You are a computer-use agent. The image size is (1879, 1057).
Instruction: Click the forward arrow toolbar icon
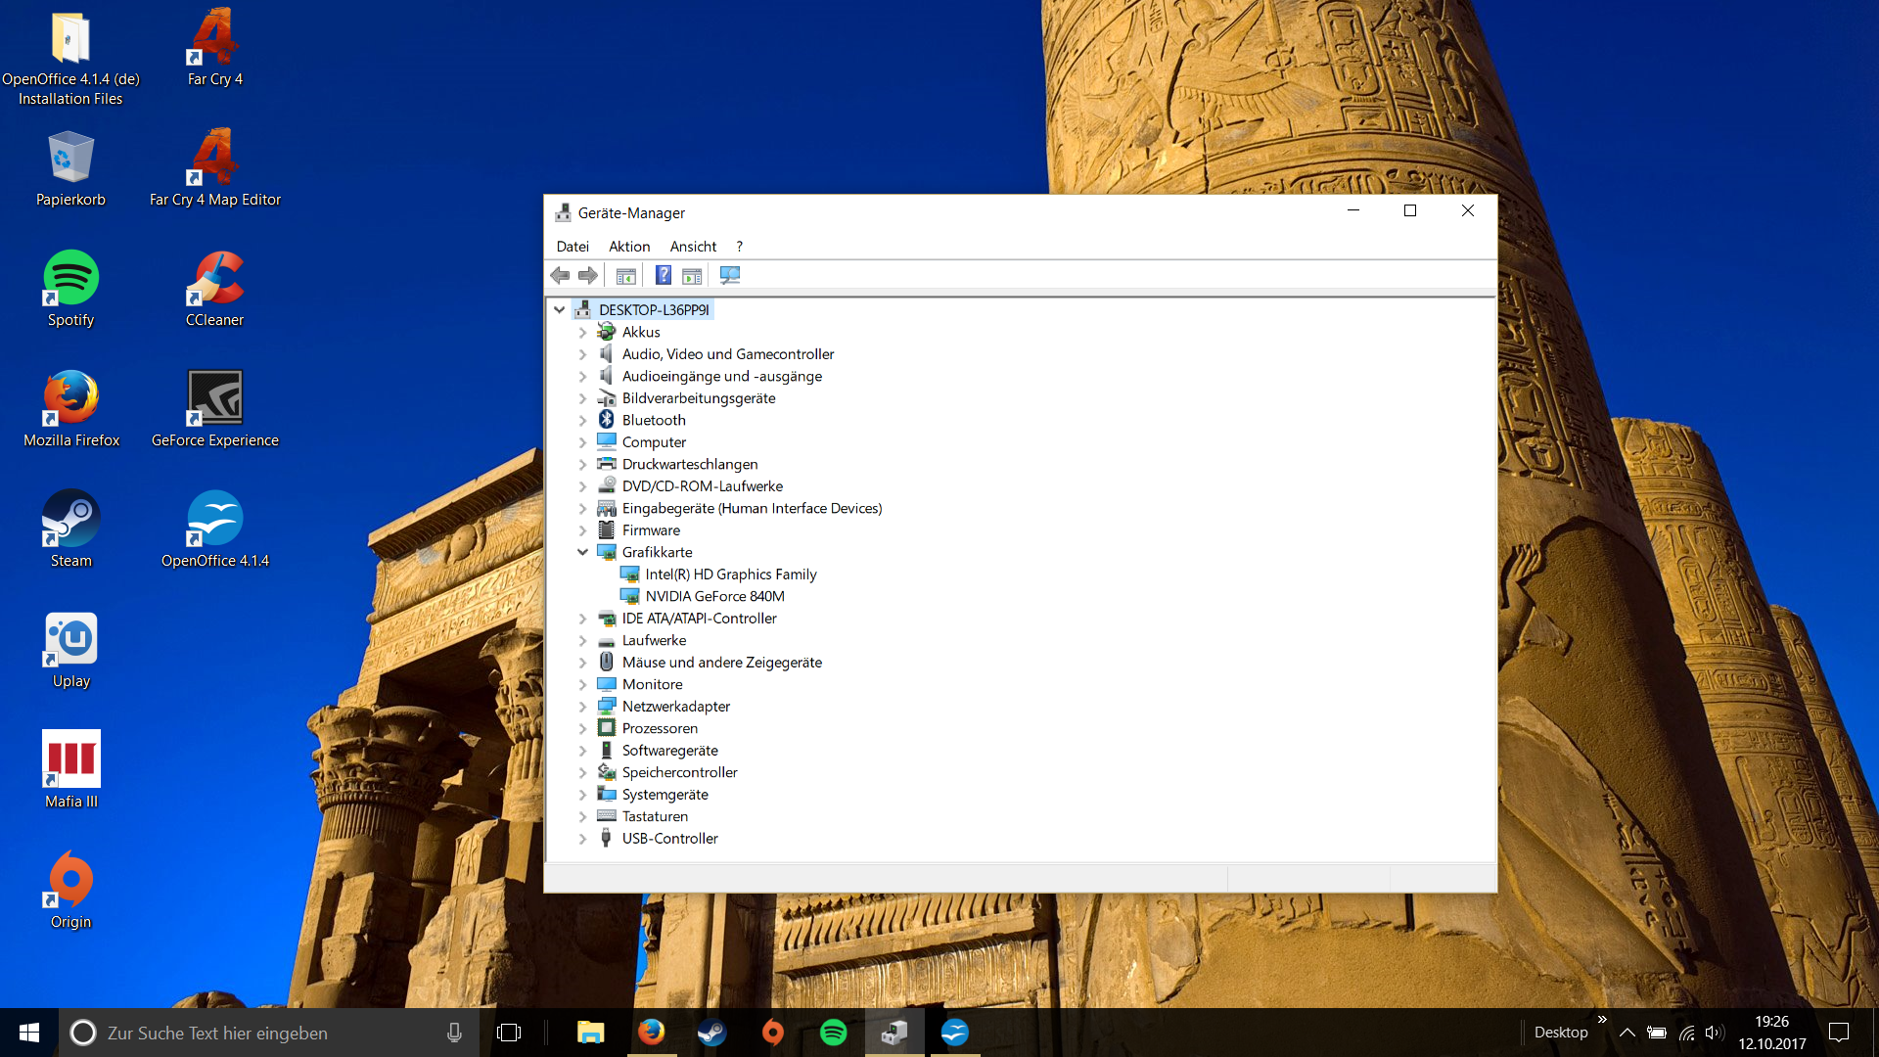pyautogui.click(x=588, y=276)
